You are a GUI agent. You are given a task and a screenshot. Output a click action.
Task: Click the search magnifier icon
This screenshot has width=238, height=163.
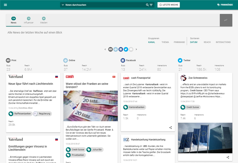pyautogui.click(x=147, y=5)
